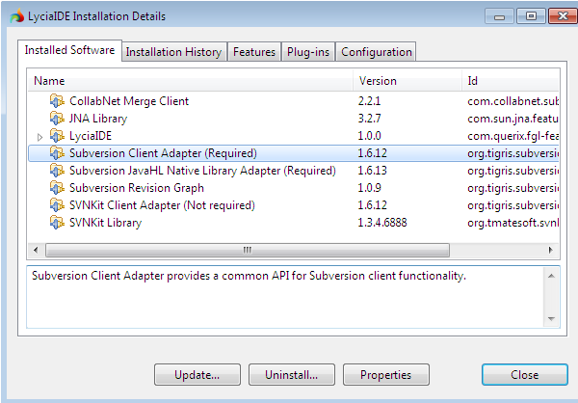This screenshot has width=578, height=403.
Task: Click the description box scroll down arrow
Action: coord(553,319)
